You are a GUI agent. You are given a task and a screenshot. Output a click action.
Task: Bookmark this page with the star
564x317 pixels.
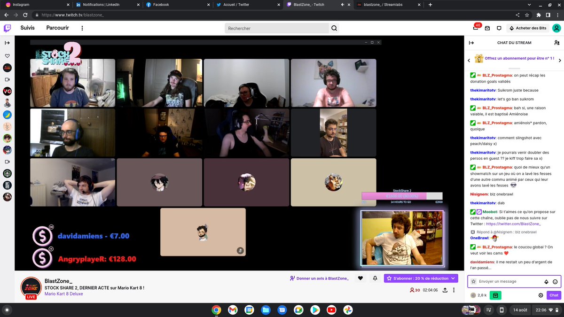tap(527, 15)
